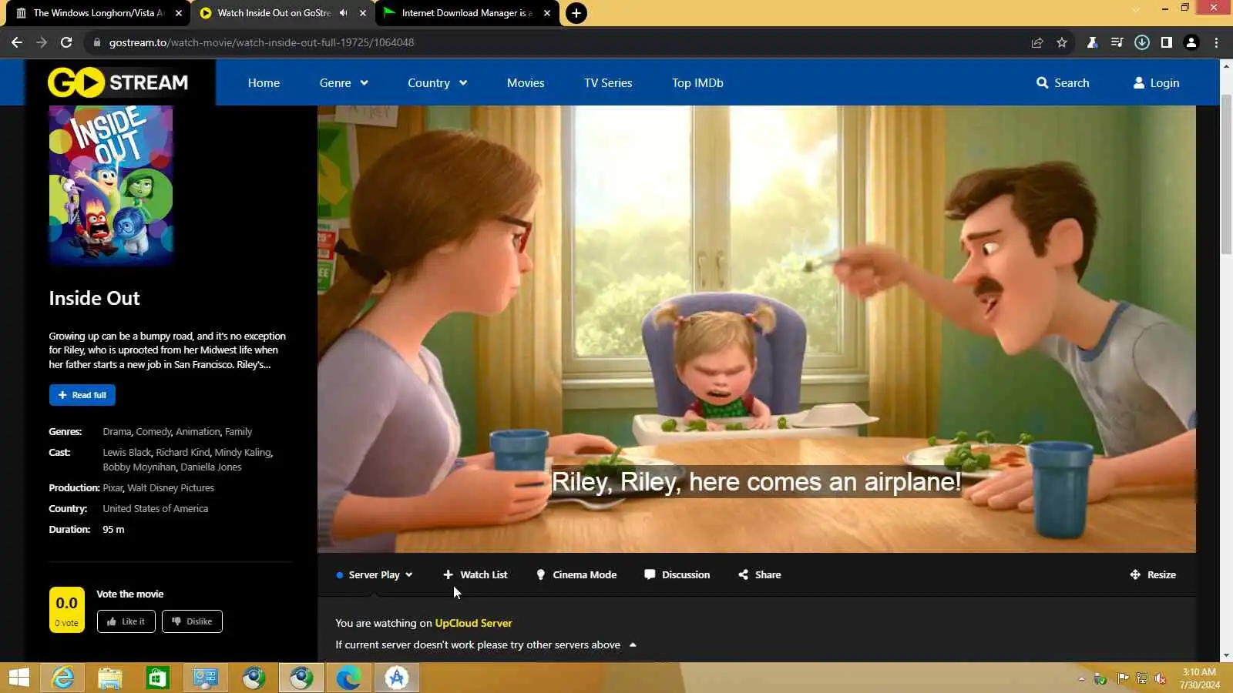The image size is (1233, 693).
Task: Open the Server Play dropdown
Action: pos(375,574)
